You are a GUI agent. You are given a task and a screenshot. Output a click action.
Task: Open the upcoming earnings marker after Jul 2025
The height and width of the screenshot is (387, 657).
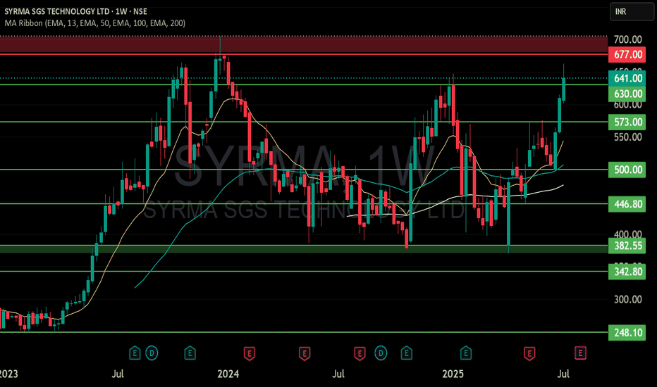point(580,353)
